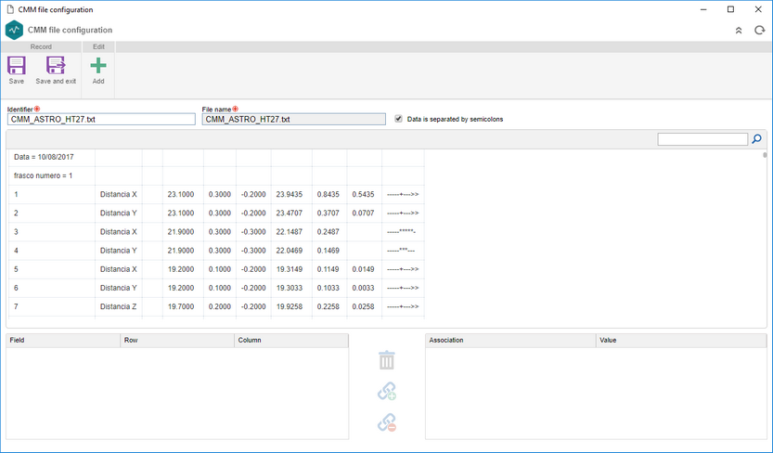Click the CMM file configuration hexagon logo
The width and height of the screenshot is (773, 453).
(14, 30)
